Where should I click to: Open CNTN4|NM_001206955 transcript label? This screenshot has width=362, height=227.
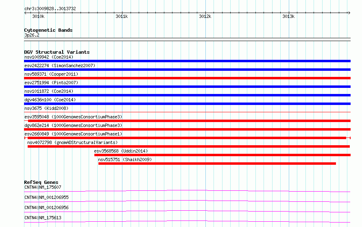click(46, 197)
